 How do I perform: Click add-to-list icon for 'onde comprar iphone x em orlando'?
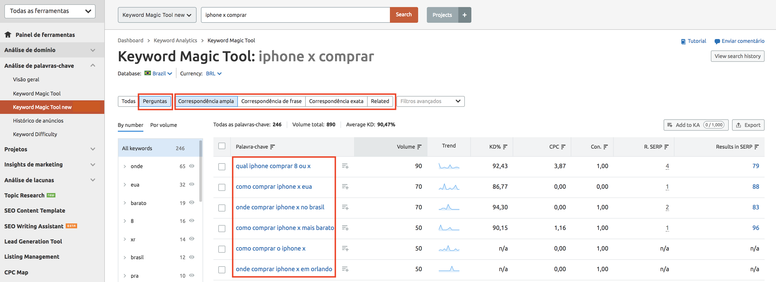tap(345, 269)
